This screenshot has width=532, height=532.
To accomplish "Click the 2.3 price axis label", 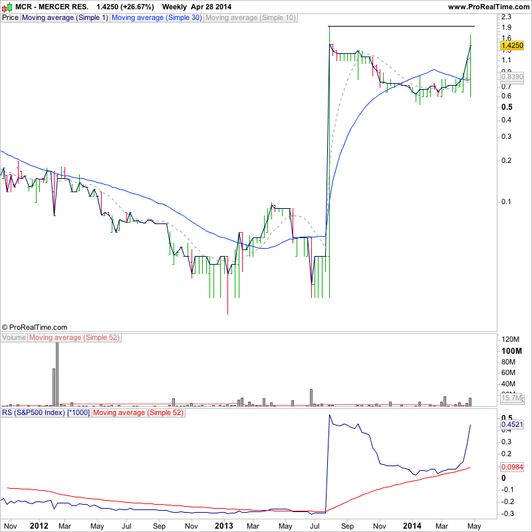I will 506,17.
